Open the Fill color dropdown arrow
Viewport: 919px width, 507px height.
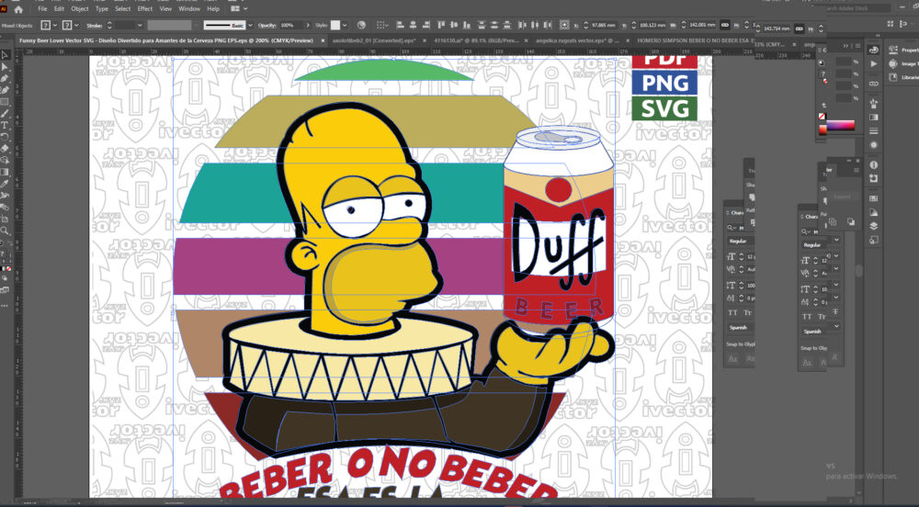pos(54,25)
